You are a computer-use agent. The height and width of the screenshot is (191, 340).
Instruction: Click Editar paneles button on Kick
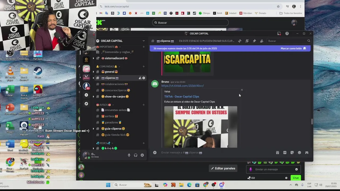(223, 168)
